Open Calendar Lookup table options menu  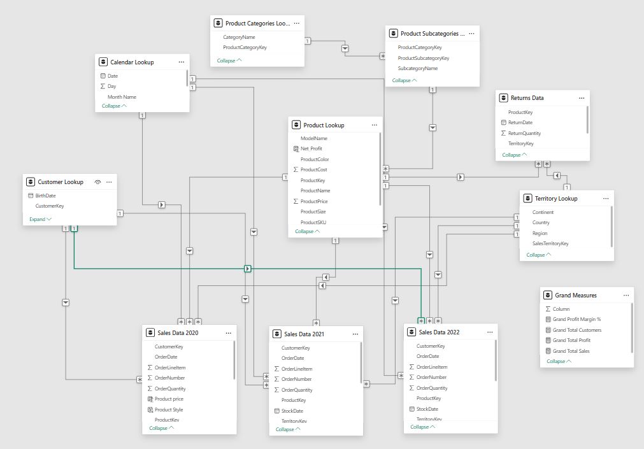click(x=181, y=62)
